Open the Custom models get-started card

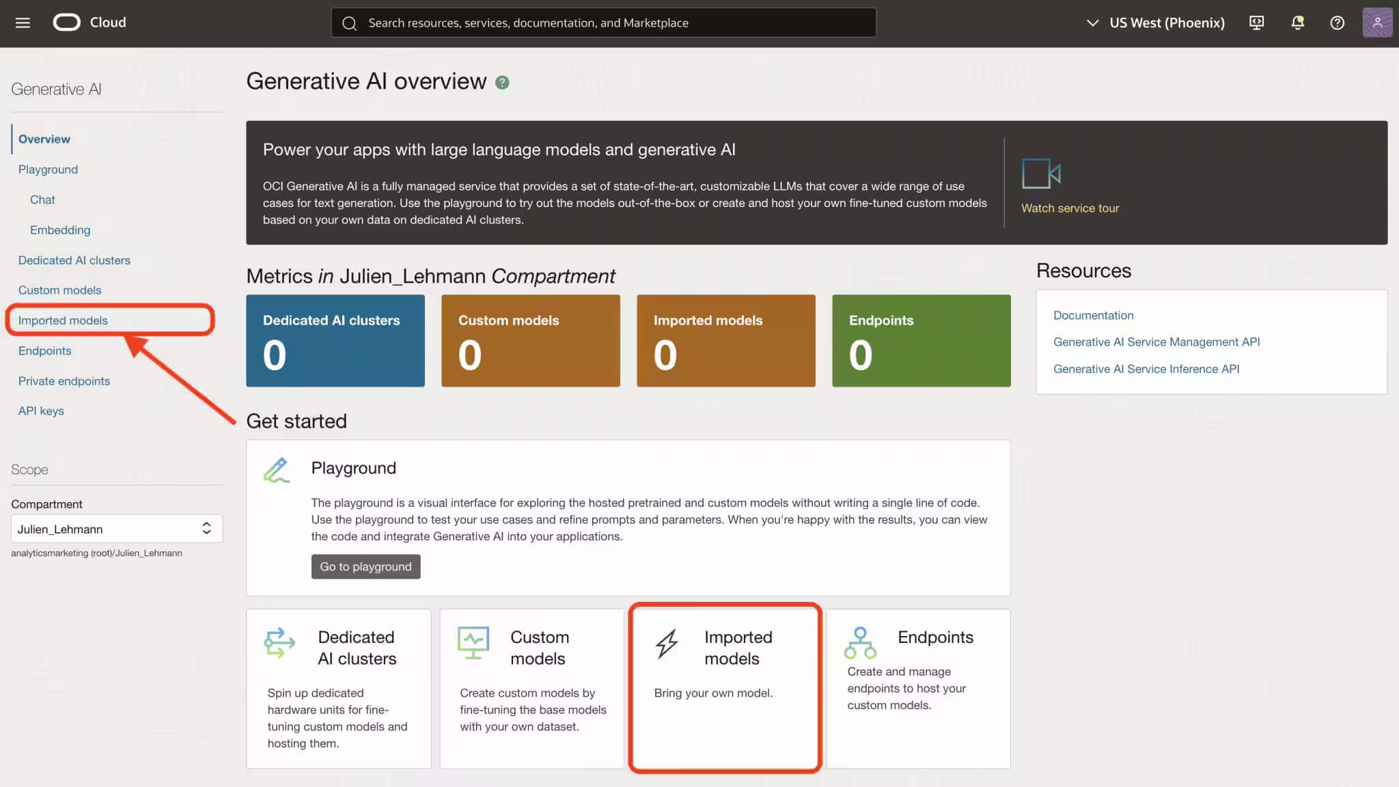click(x=531, y=688)
